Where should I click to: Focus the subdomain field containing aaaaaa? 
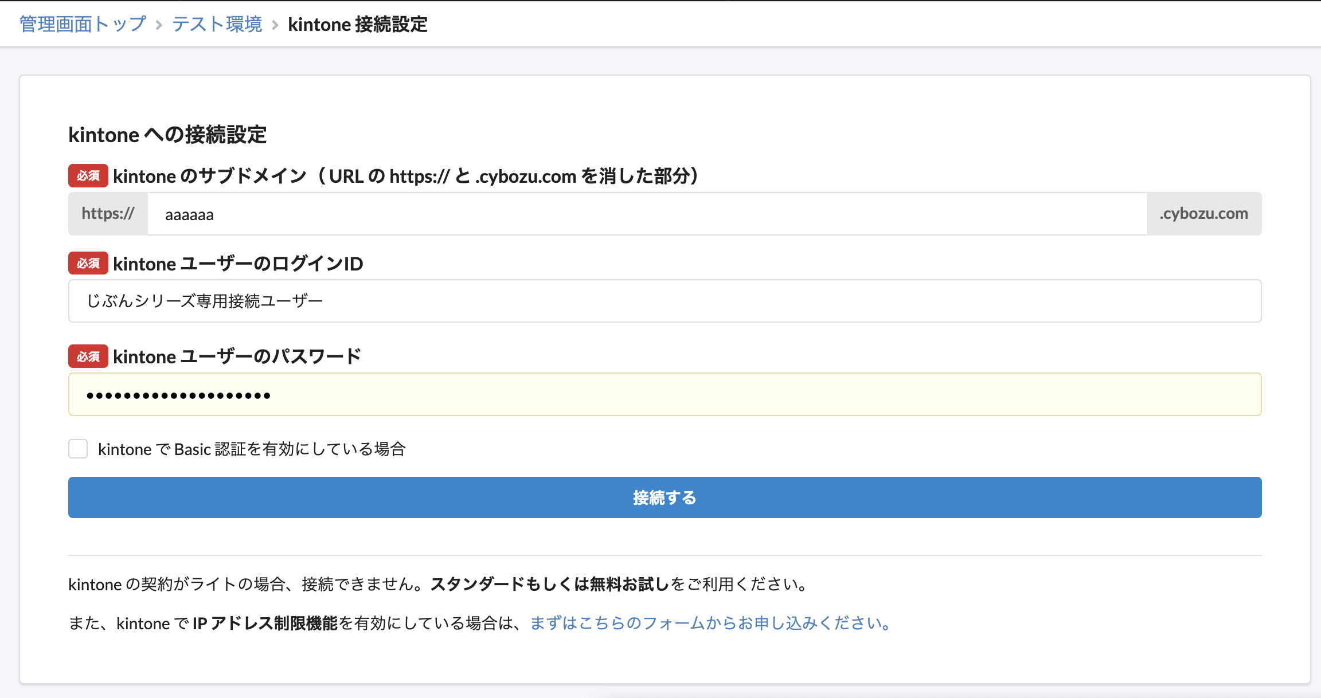pos(647,214)
